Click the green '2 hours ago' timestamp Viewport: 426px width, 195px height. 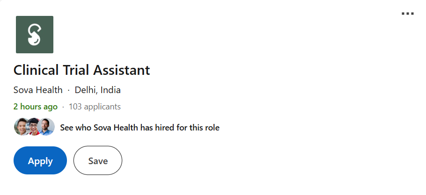tap(36, 107)
